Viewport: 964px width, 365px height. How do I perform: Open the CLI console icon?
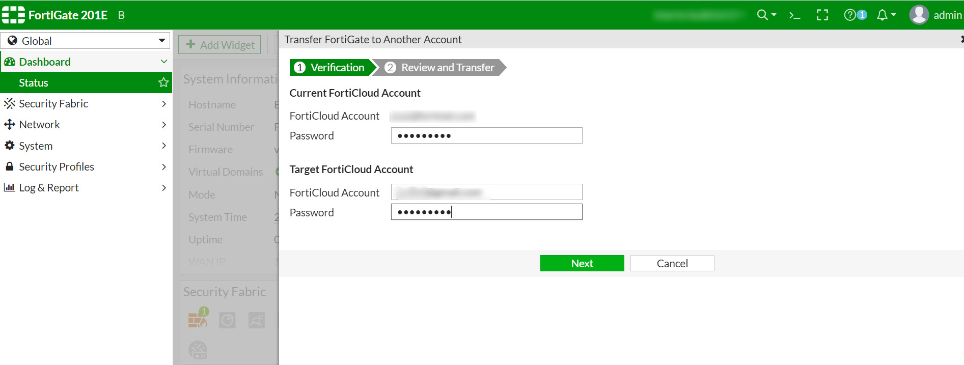point(794,15)
